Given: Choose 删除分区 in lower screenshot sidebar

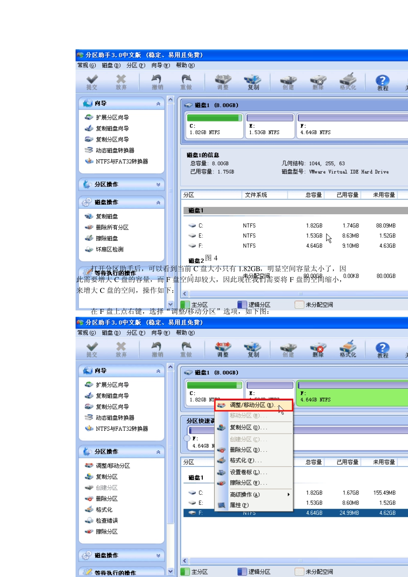Looking at the screenshot, I should point(101,498).
